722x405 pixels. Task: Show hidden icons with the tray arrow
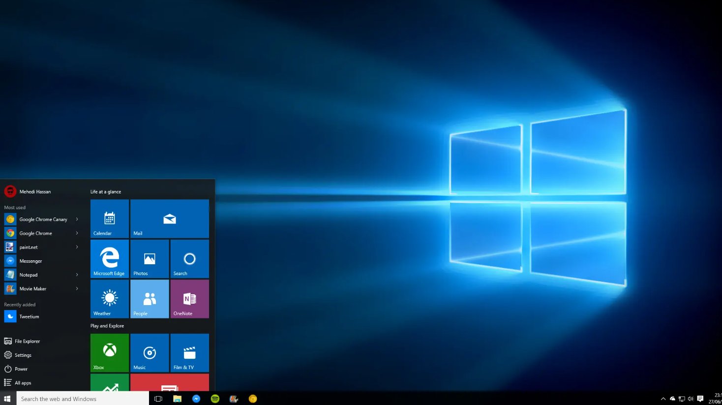(x=663, y=399)
